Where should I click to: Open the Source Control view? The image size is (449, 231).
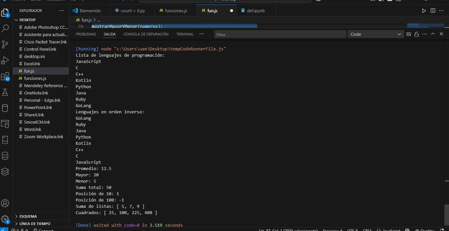click(5, 44)
